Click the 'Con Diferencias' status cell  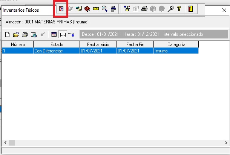(57, 51)
